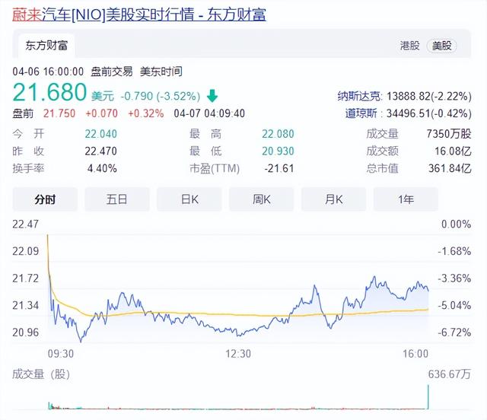Switch to the 美股 market option
487x420 pixels.
441,46
